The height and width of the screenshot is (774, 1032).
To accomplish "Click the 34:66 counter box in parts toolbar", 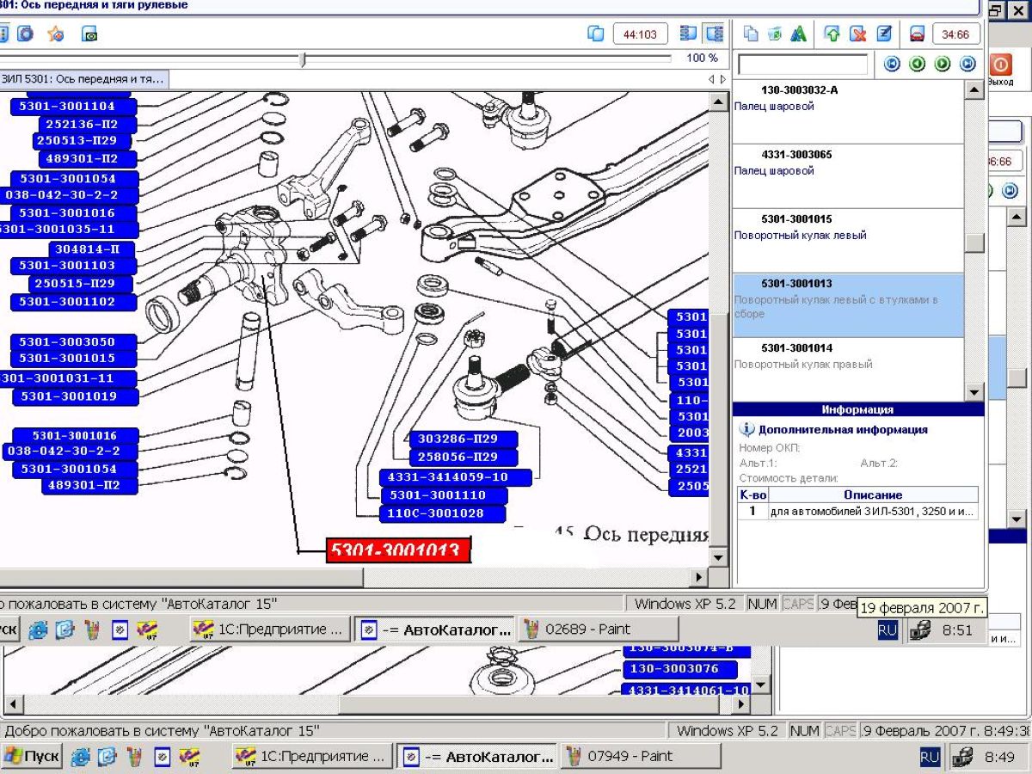I will 955,34.
